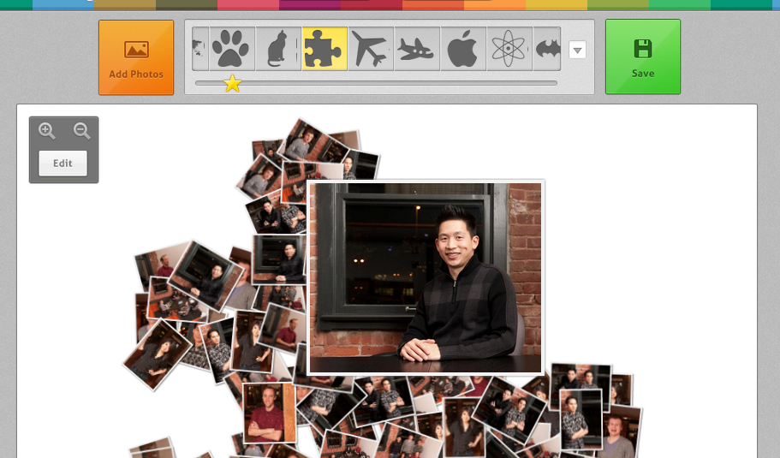Select photo of man in red shirt
The width and height of the screenshot is (780, 458).
coord(268,413)
